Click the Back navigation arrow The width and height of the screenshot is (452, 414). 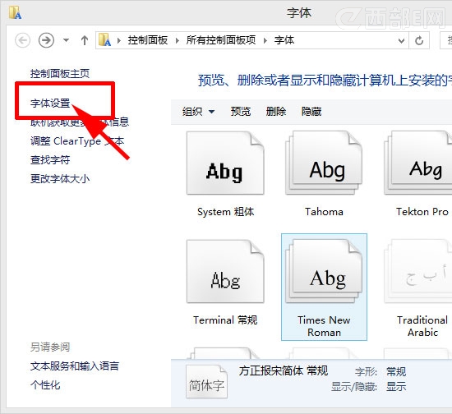(22, 40)
